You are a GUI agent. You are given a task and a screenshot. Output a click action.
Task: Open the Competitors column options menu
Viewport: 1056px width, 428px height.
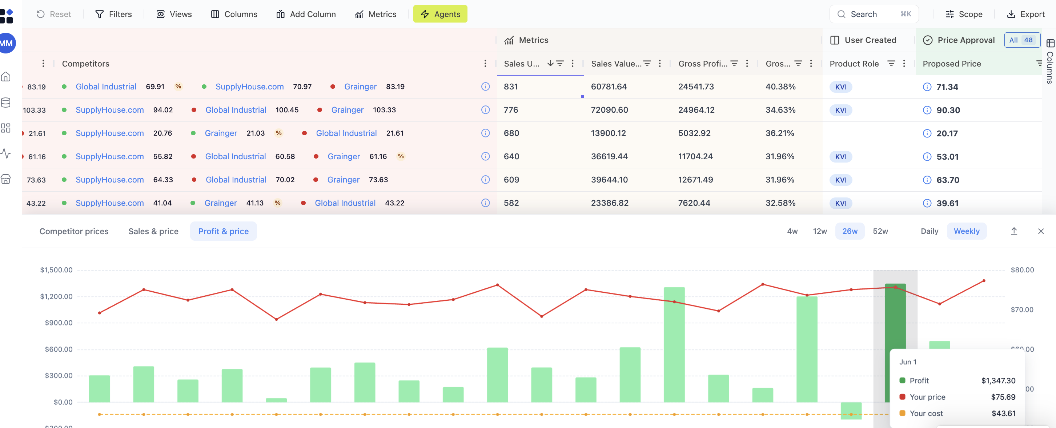(x=485, y=64)
